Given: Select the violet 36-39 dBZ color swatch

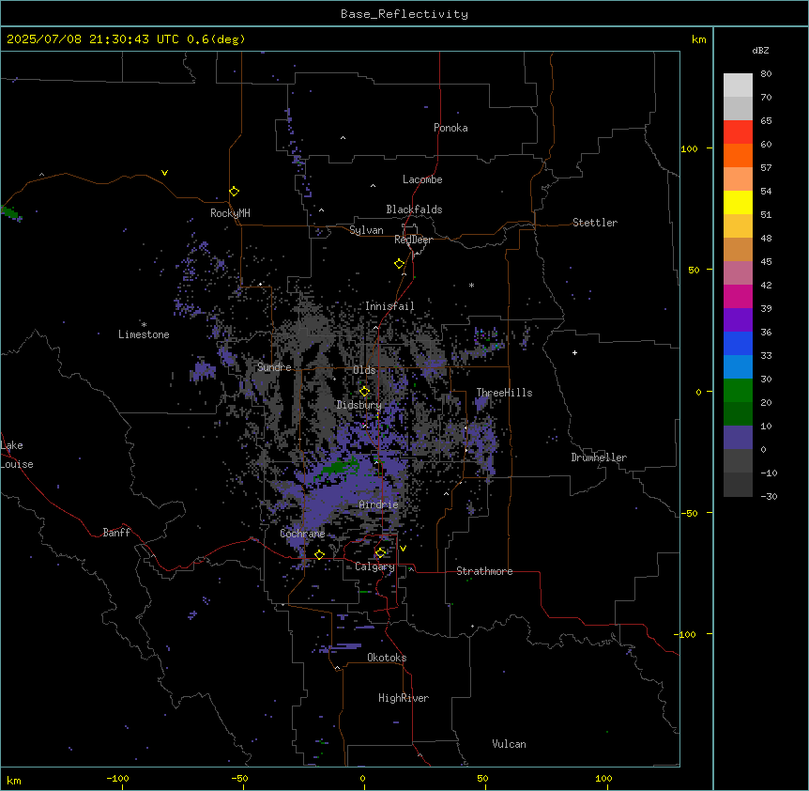Looking at the screenshot, I should click(738, 320).
